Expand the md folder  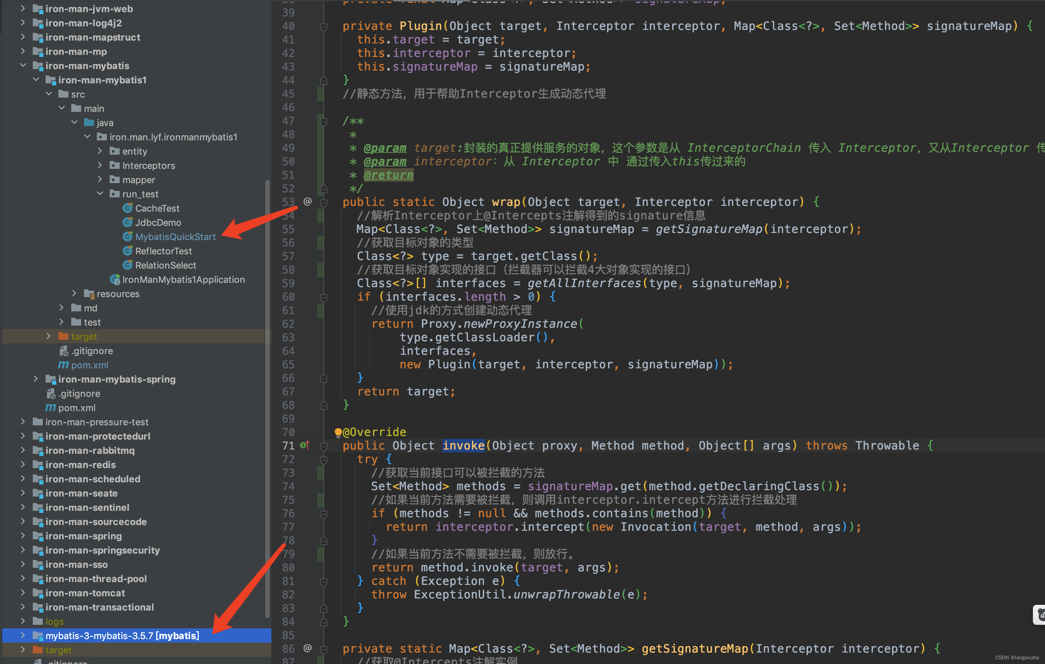pos(61,308)
